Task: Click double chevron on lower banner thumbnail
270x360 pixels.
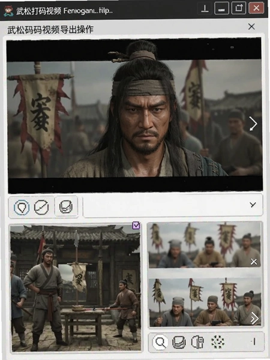Action: click(x=254, y=319)
